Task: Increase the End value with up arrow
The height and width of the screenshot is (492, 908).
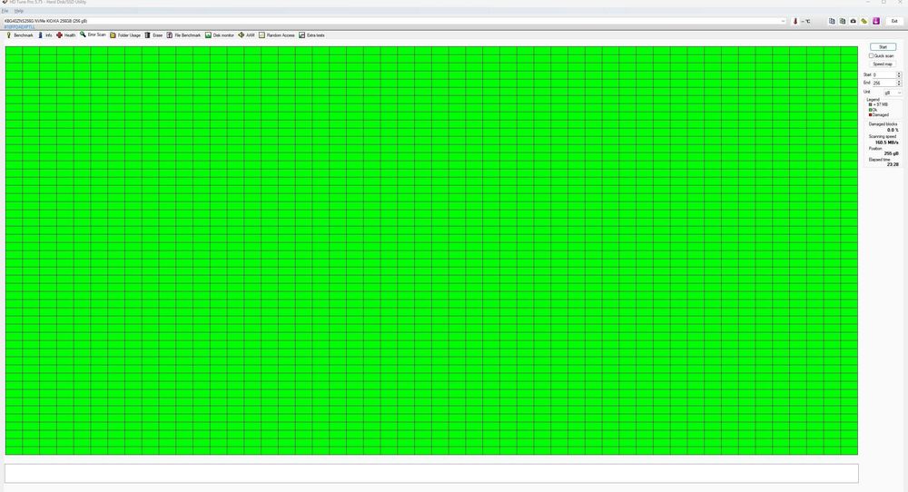Action: point(899,82)
